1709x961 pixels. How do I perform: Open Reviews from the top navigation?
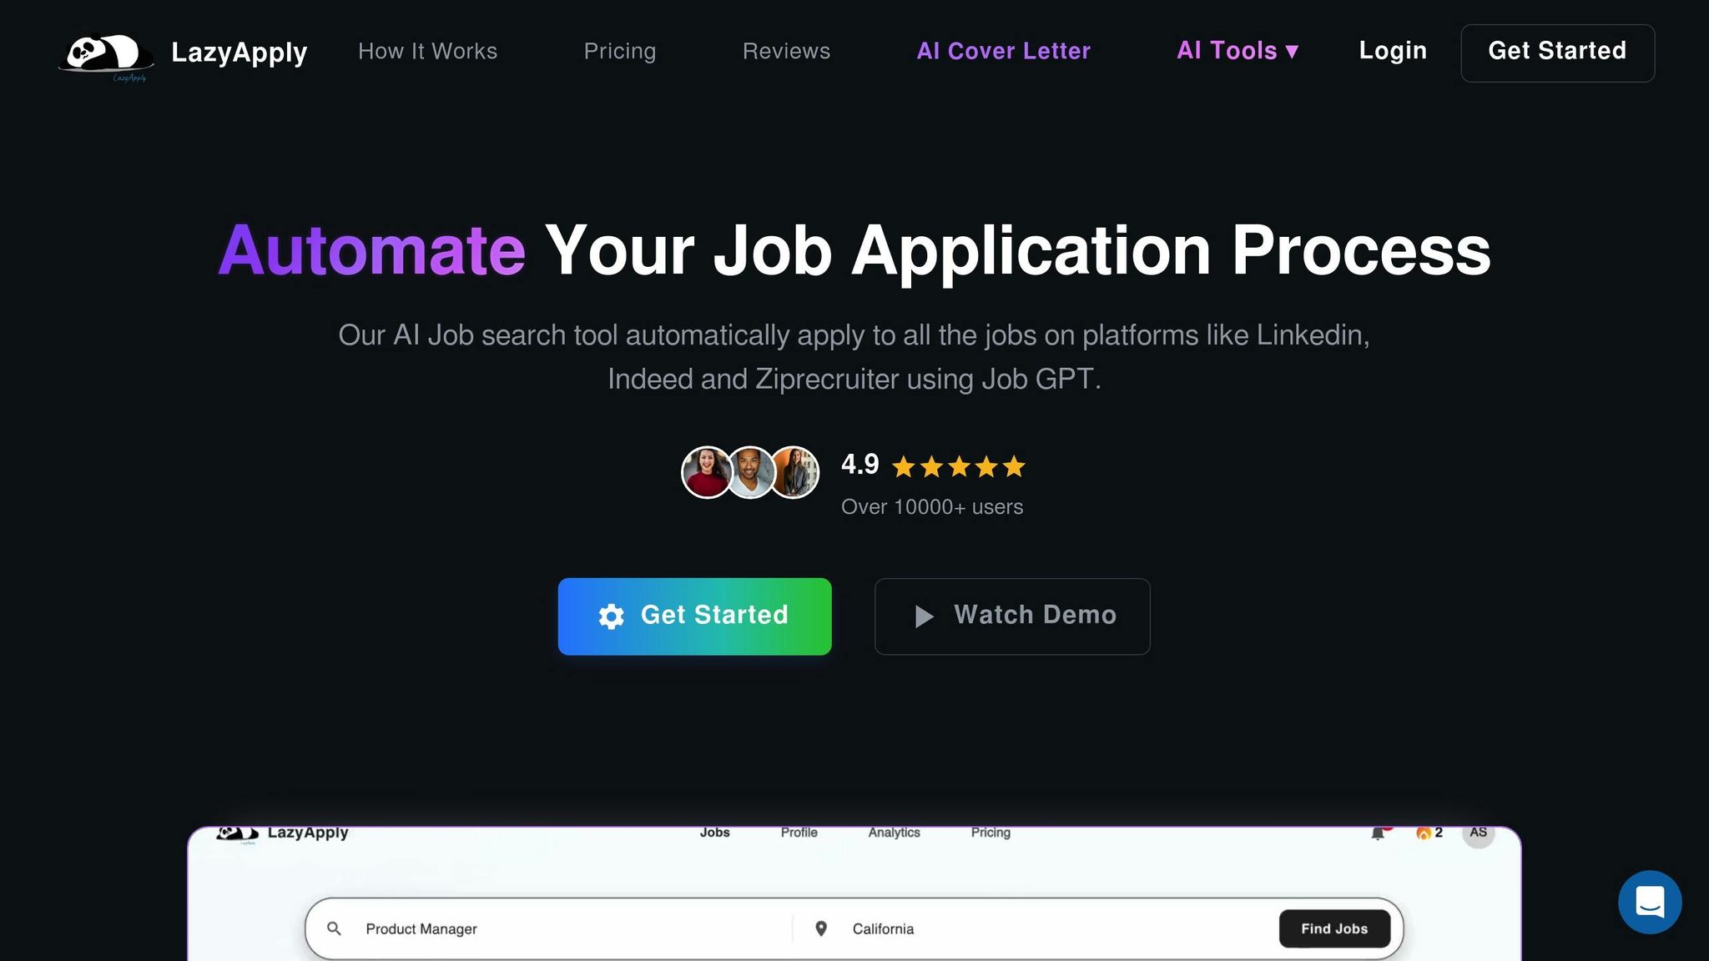point(786,51)
